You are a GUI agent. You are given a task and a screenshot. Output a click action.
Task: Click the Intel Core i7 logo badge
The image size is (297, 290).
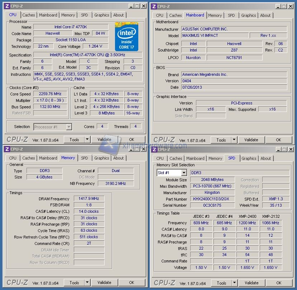pyautogui.click(x=126, y=36)
